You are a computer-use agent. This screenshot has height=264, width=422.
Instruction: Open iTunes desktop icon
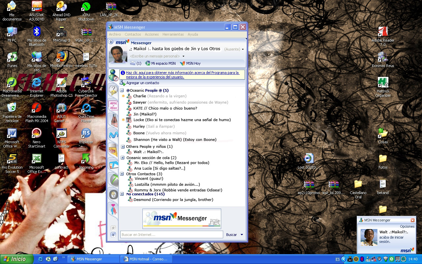point(12,60)
